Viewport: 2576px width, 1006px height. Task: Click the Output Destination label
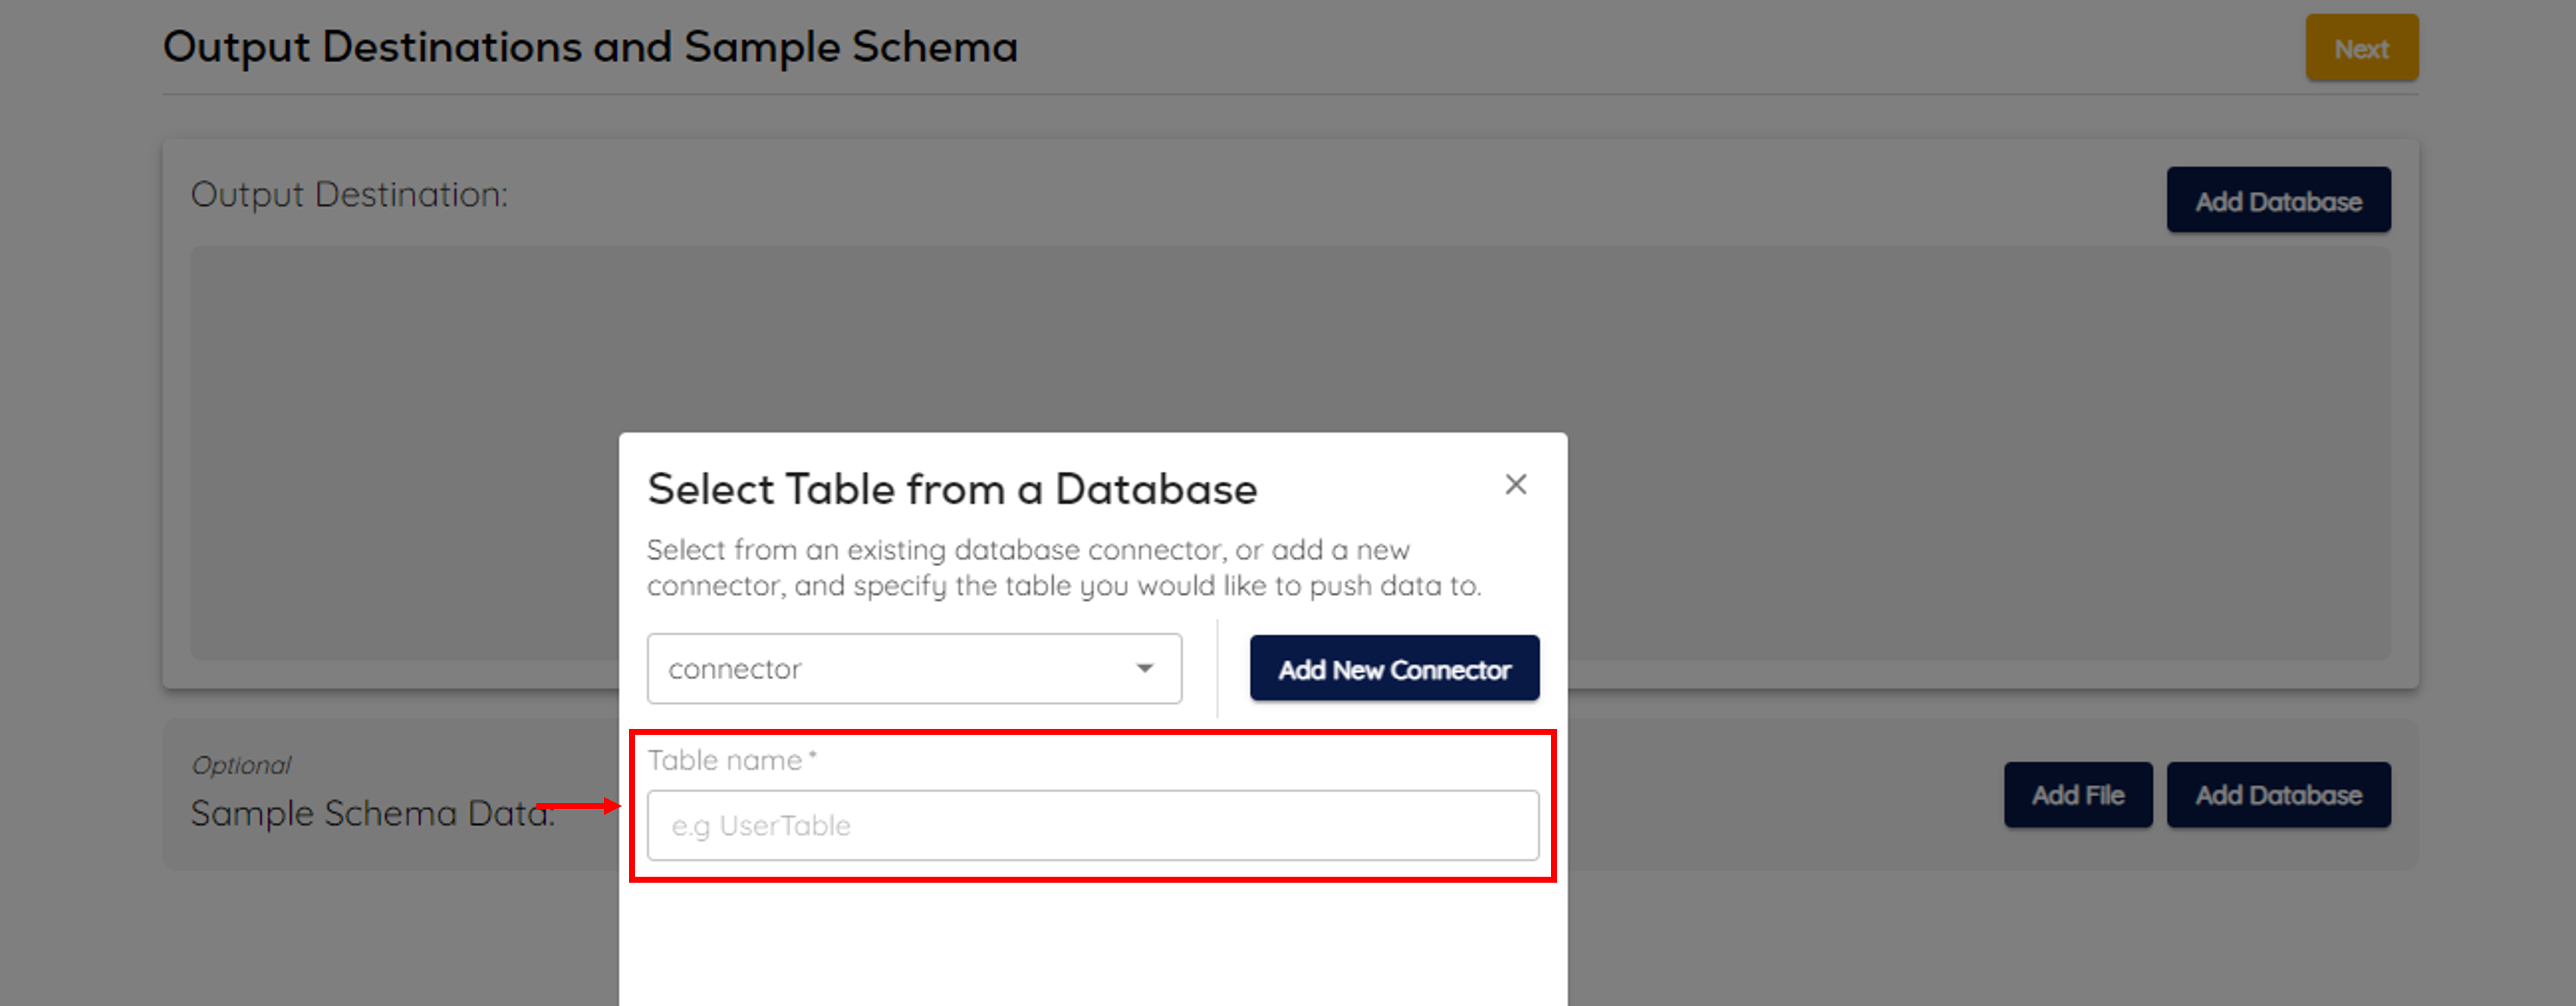coord(349,194)
